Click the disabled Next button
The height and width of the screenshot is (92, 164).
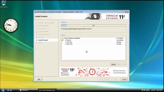pos(108,79)
